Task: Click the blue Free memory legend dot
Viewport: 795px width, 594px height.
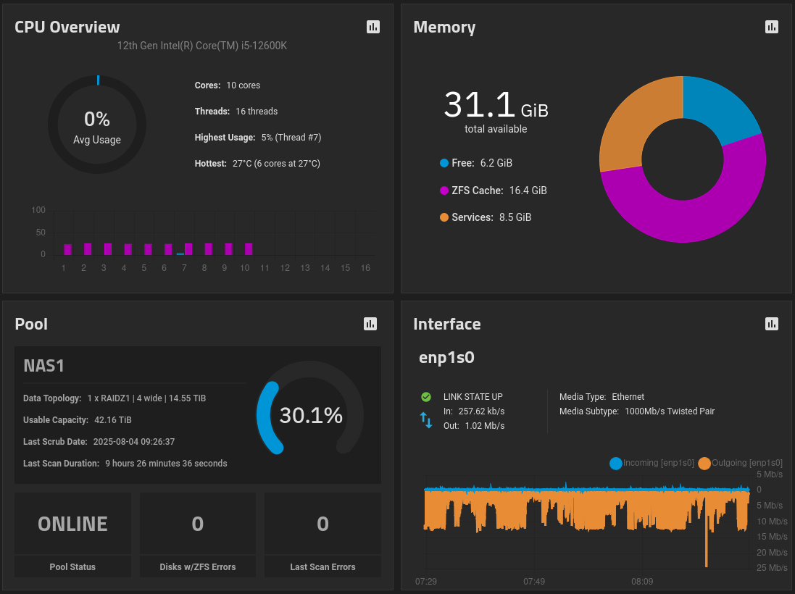Action: 444,163
